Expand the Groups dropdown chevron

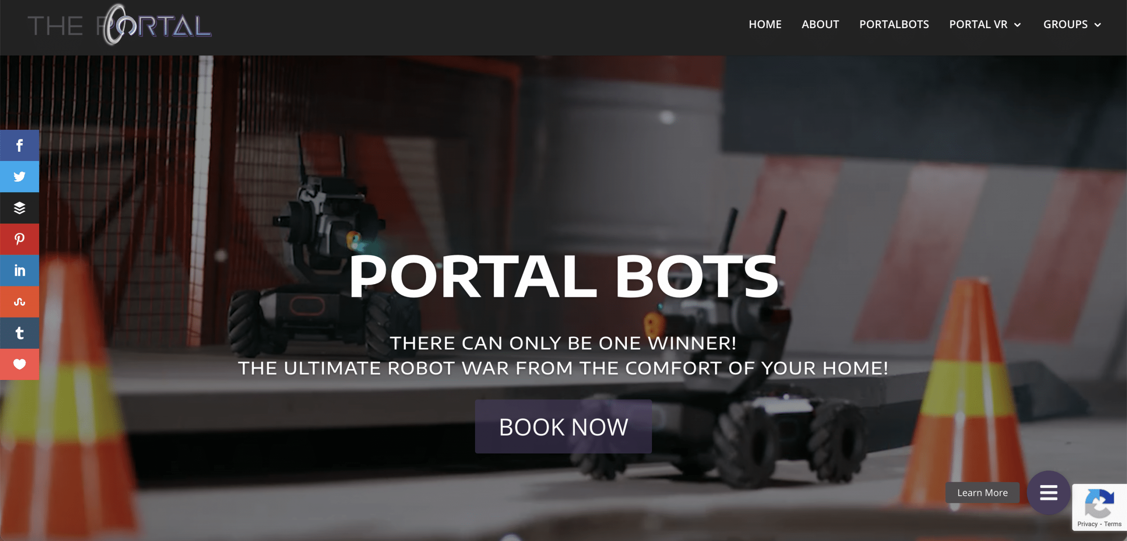point(1098,25)
